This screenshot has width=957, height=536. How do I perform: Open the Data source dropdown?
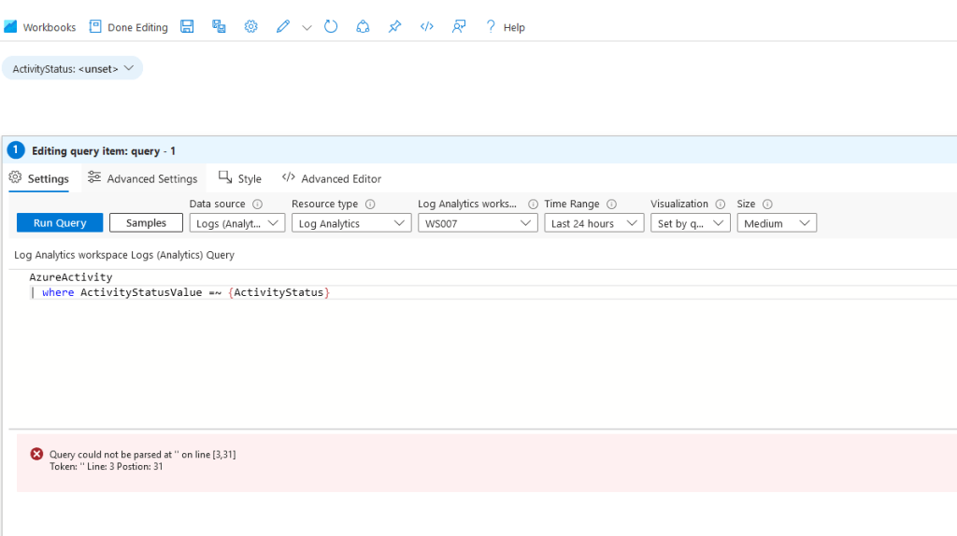pyautogui.click(x=237, y=223)
